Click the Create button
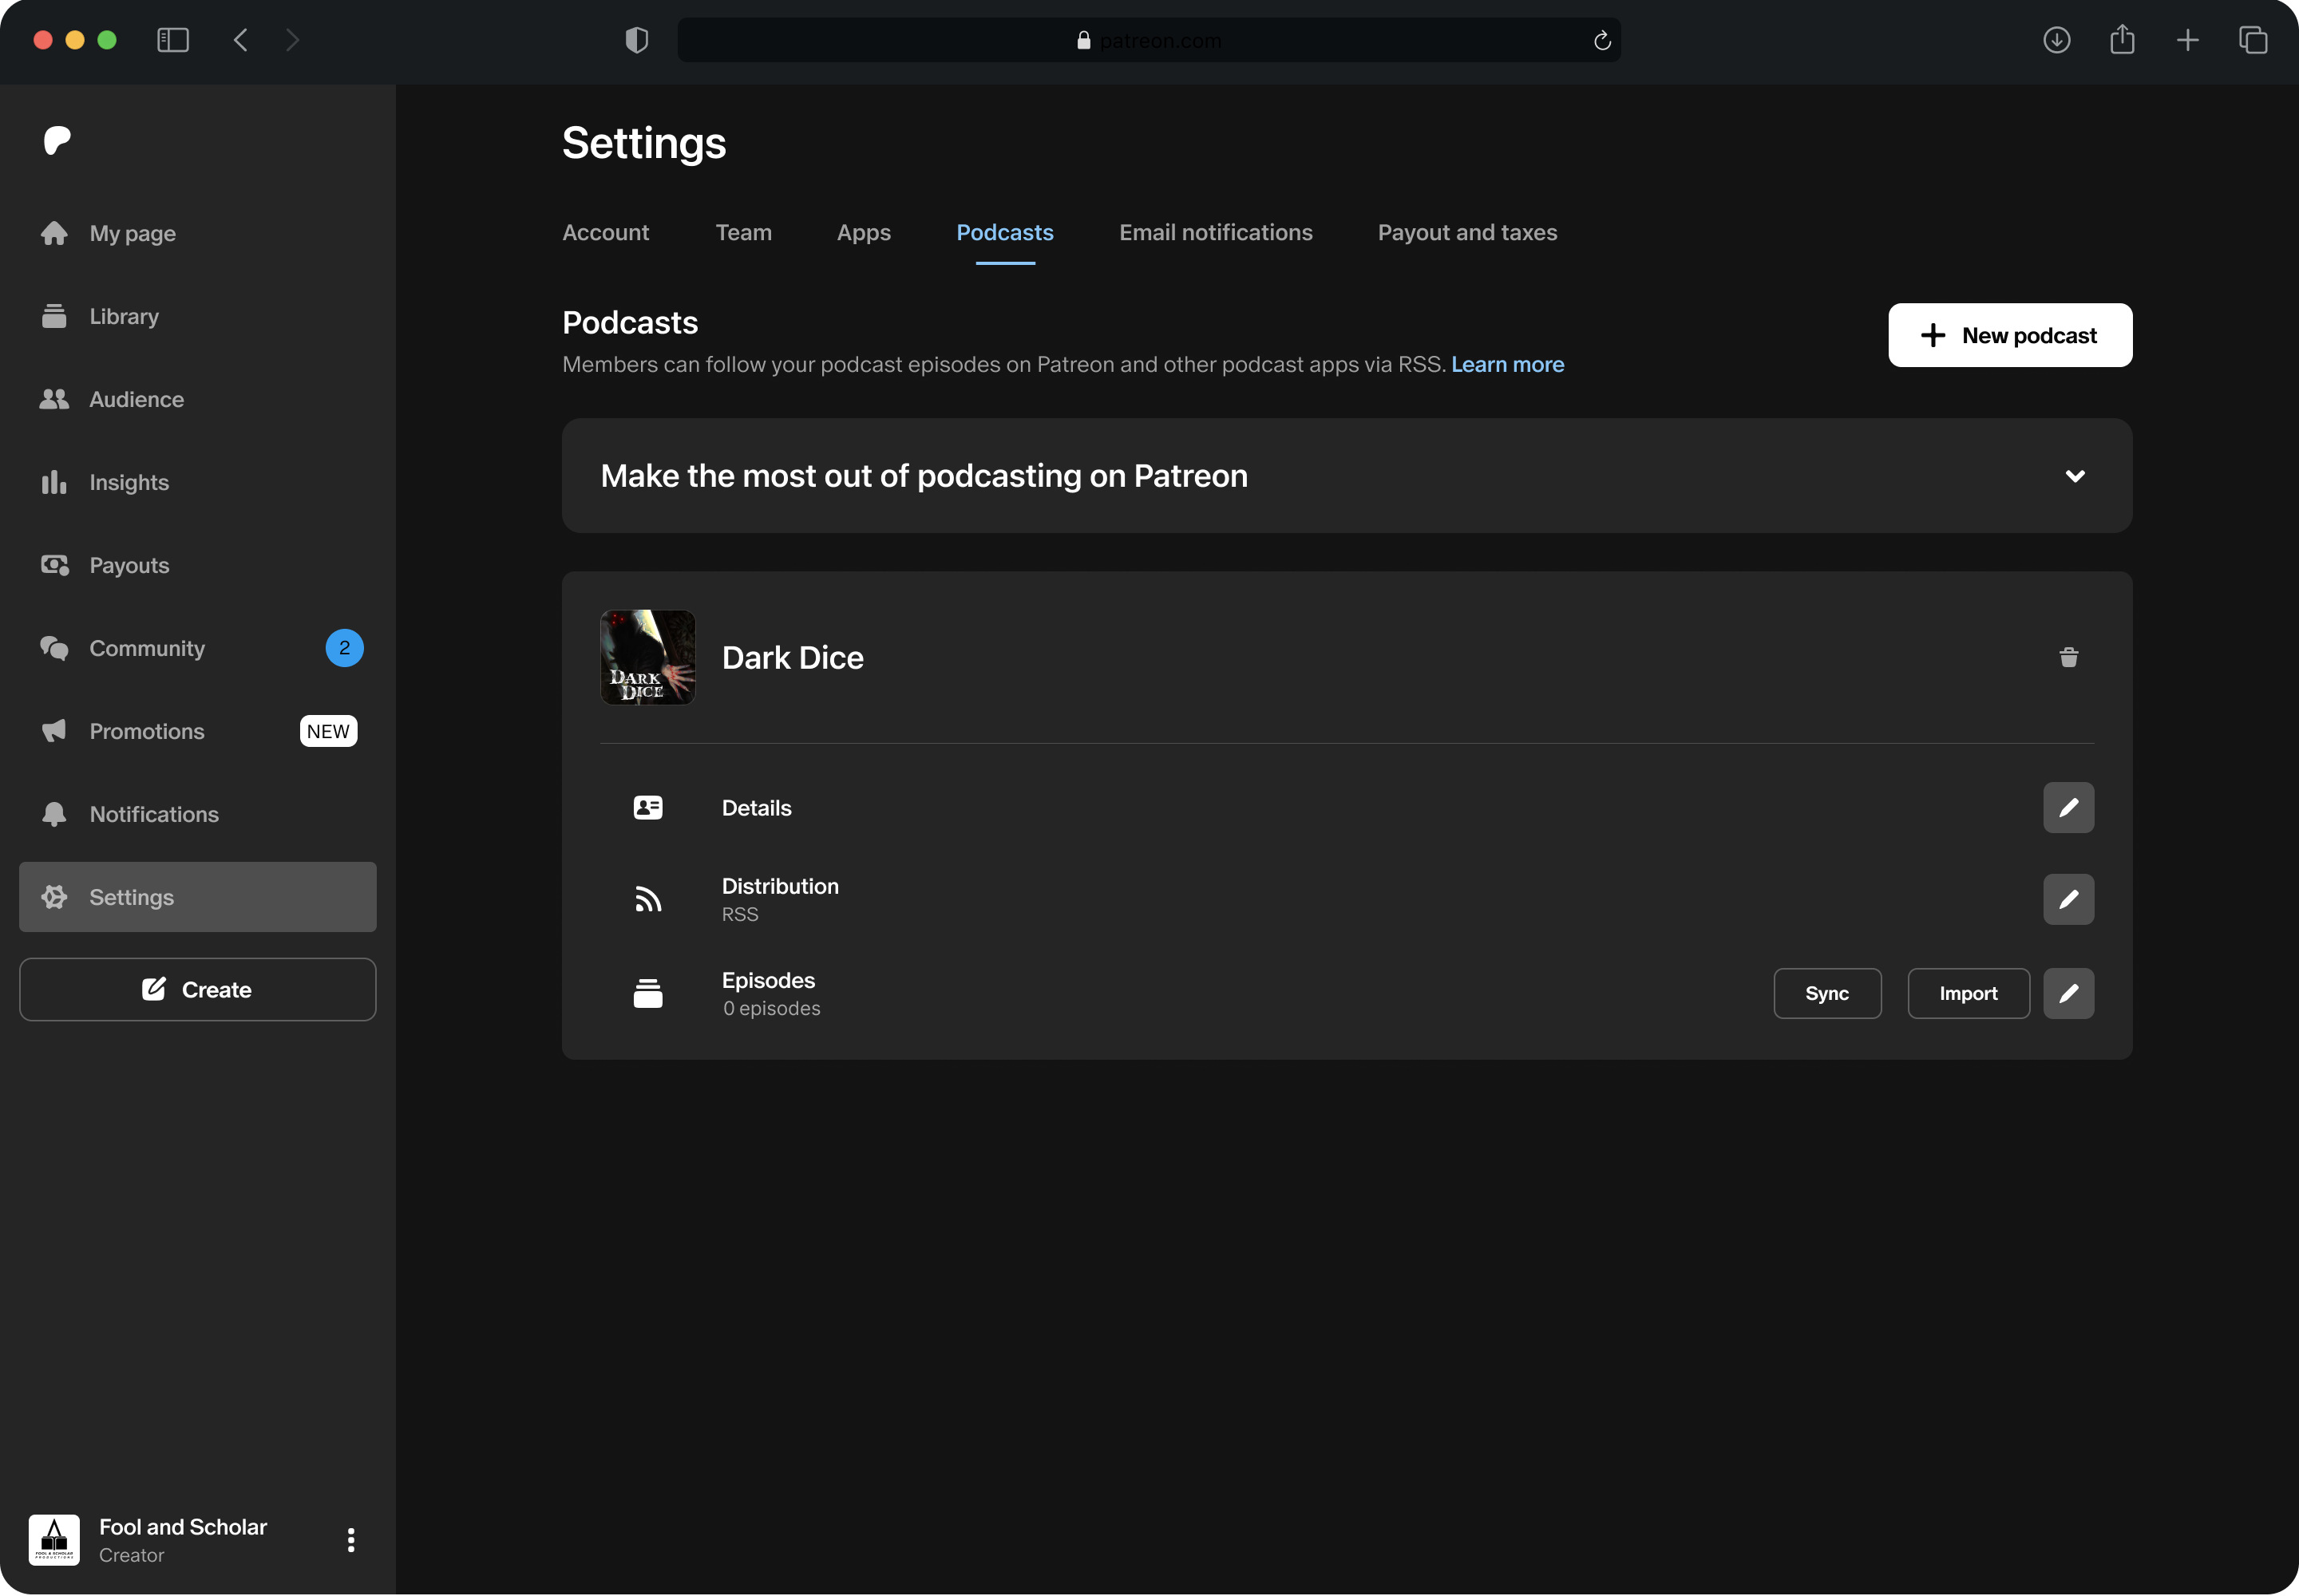This screenshot has width=2299, height=1596. click(x=197, y=990)
